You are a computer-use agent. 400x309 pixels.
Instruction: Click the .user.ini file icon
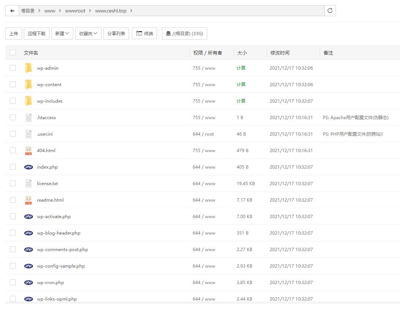[x=29, y=134]
